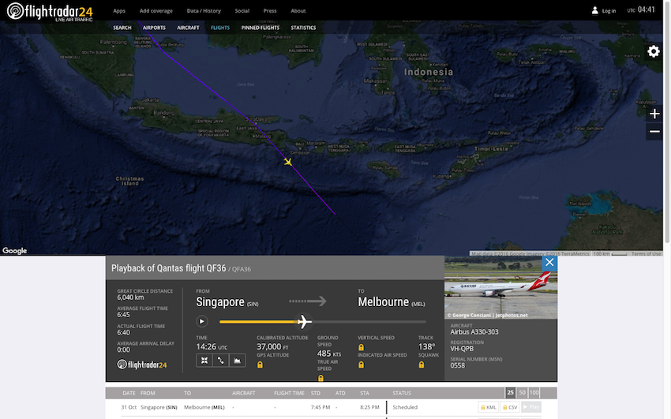The image size is (671, 419).
Task: Open the map settings gear
Action: 653,51
